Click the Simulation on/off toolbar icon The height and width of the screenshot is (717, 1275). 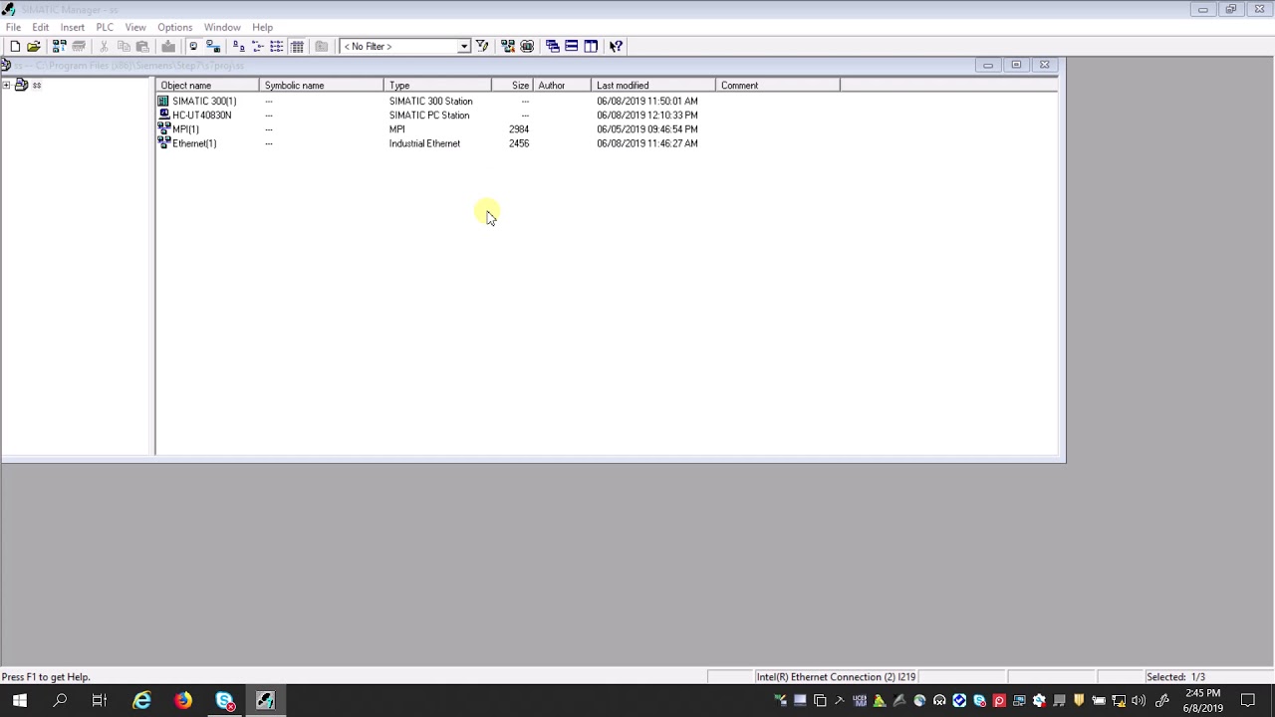click(x=527, y=46)
